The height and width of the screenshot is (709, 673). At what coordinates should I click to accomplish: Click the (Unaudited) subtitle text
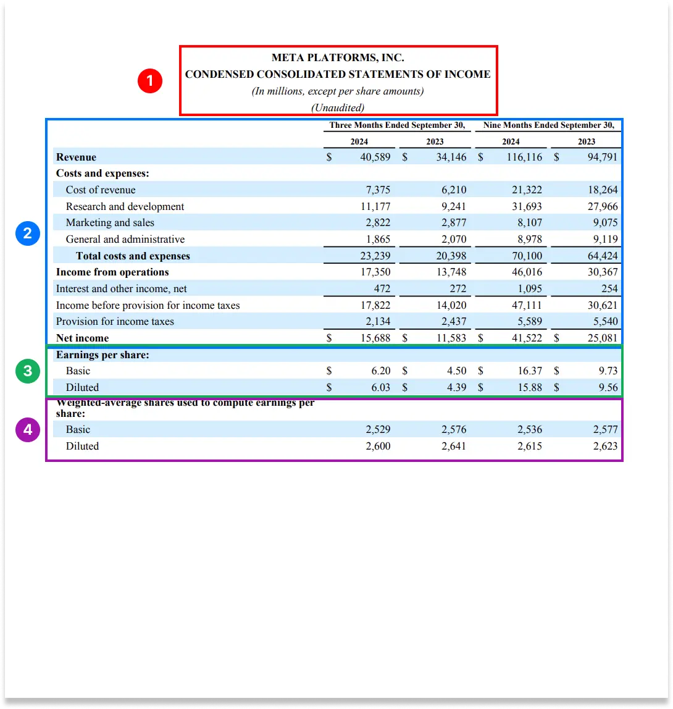pyautogui.click(x=338, y=107)
